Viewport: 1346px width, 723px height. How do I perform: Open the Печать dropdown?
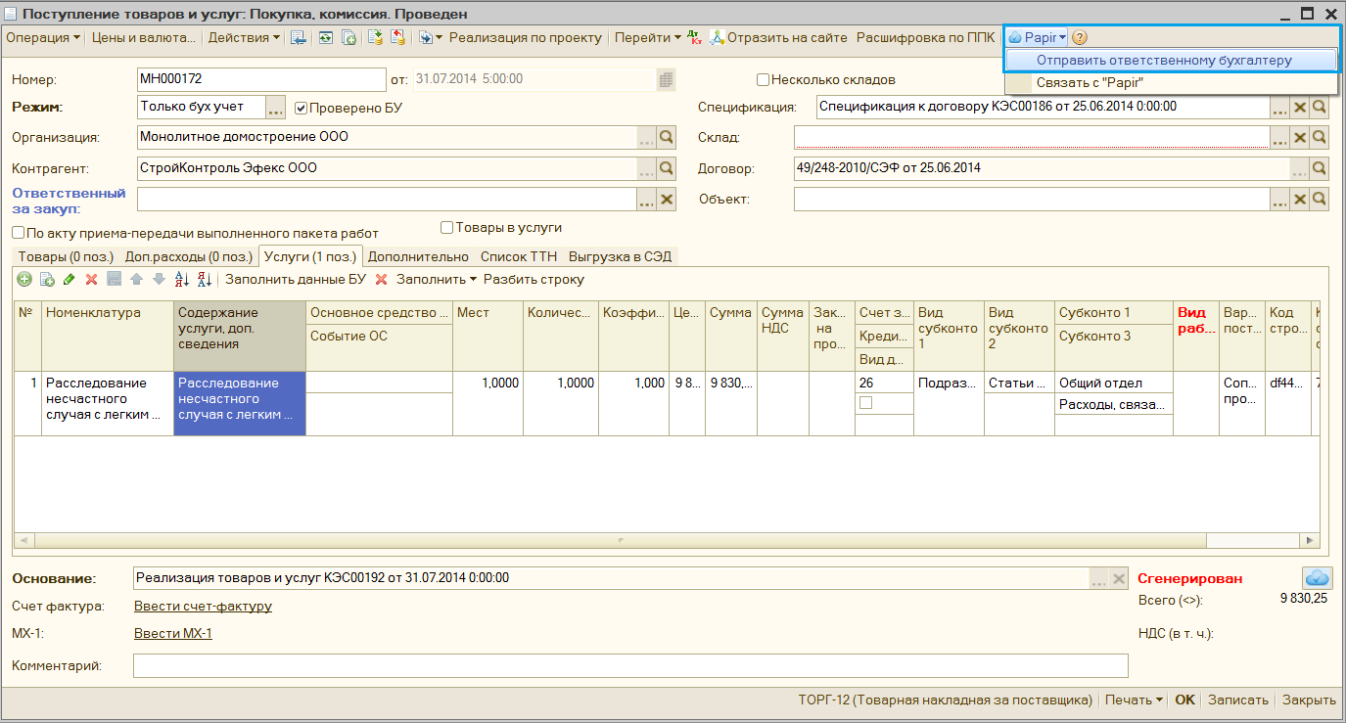click(1134, 700)
